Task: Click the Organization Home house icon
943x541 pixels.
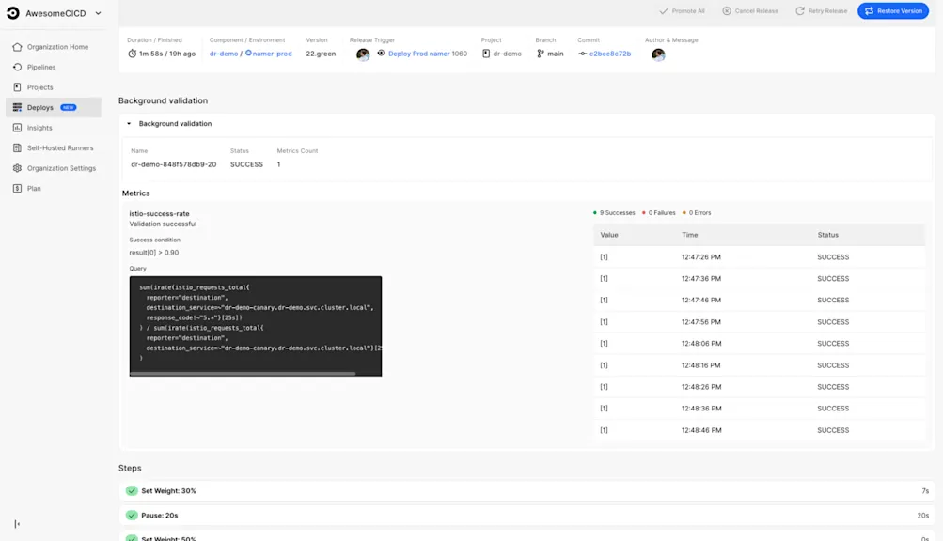Action: coord(17,47)
